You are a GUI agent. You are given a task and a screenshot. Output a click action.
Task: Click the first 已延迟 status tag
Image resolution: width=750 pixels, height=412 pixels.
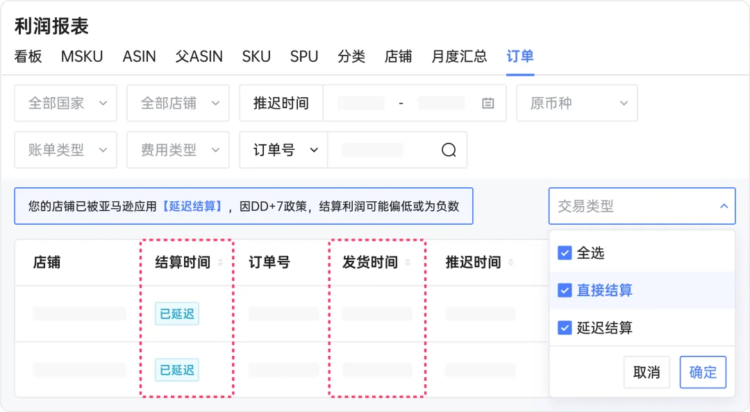[177, 314]
